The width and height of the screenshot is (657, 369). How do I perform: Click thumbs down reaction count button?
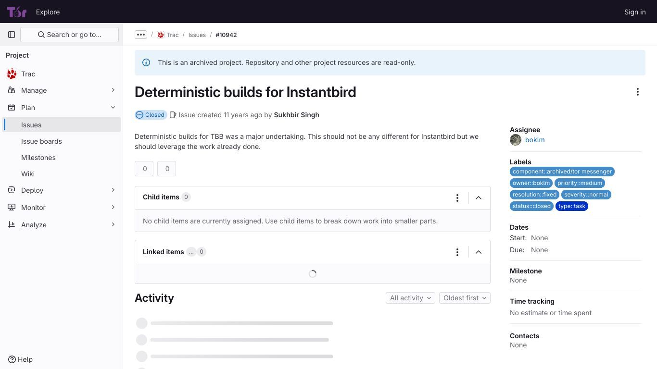[x=167, y=169]
